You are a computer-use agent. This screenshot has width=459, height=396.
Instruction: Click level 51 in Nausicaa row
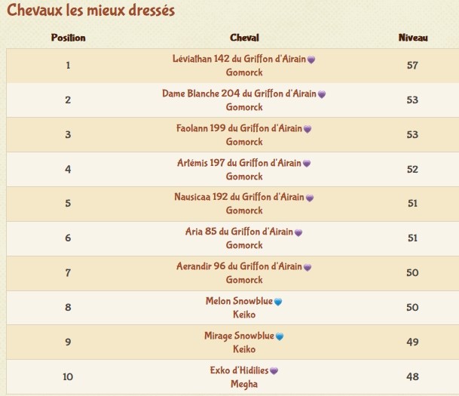click(412, 203)
